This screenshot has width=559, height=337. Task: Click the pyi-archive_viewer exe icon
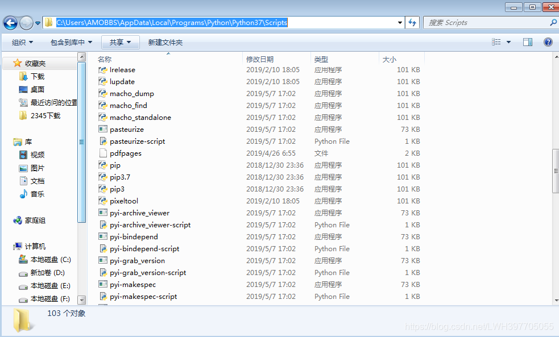point(103,213)
